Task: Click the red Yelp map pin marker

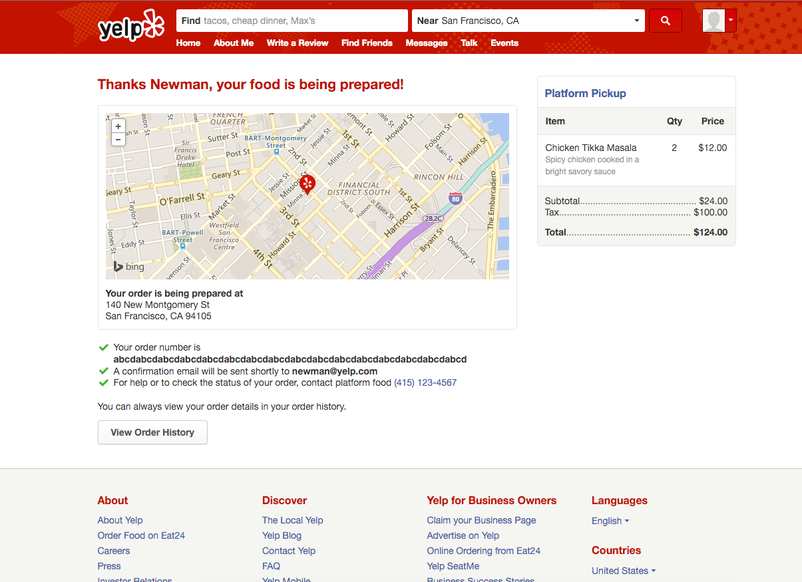Action: click(x=307, y=185)
